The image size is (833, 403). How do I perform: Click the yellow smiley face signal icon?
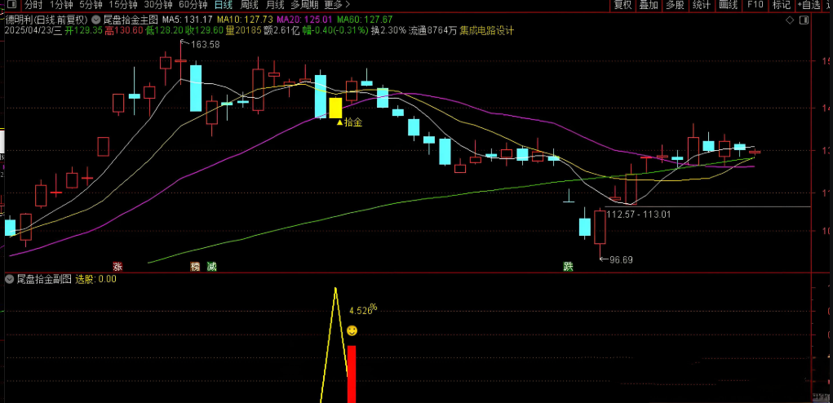(x=352, y=330)
